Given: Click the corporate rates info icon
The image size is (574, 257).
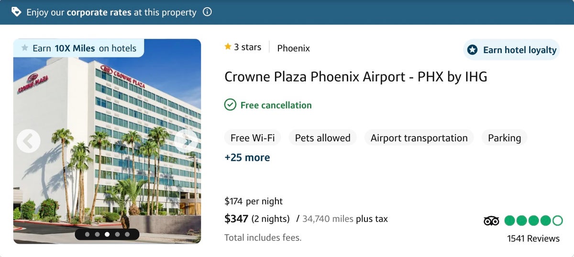Looking at the screenshot, I should [x=207, y=12].
